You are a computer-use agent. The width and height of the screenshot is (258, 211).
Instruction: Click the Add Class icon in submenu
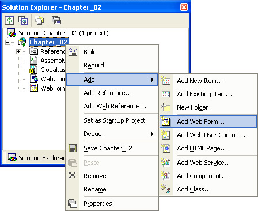point(166,189)
